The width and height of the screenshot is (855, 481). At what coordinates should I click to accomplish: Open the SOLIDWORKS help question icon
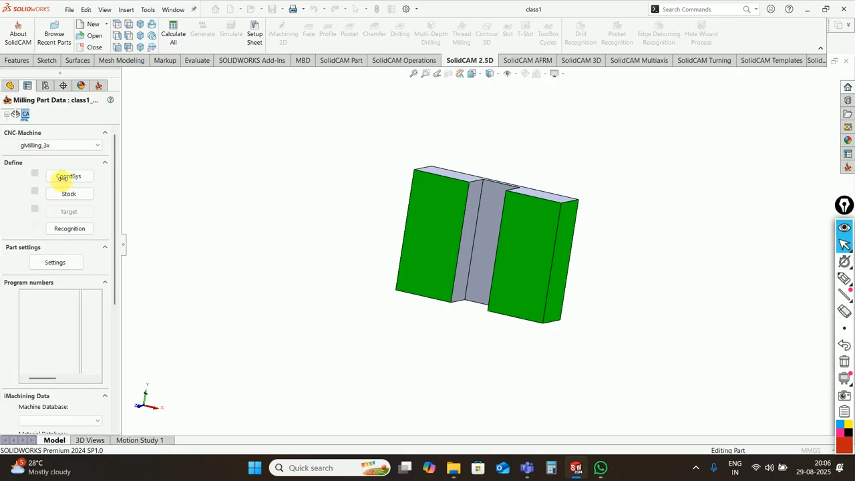tap(789, 9)
